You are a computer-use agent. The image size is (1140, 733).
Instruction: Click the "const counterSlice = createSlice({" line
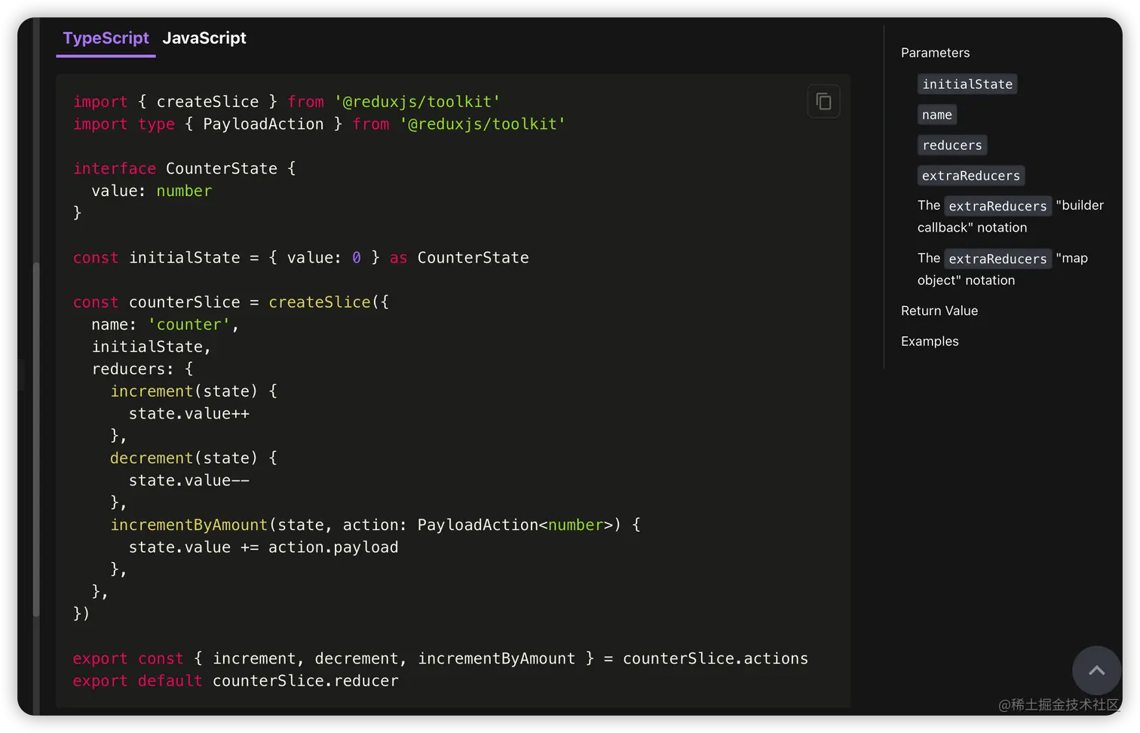(231, 302)
